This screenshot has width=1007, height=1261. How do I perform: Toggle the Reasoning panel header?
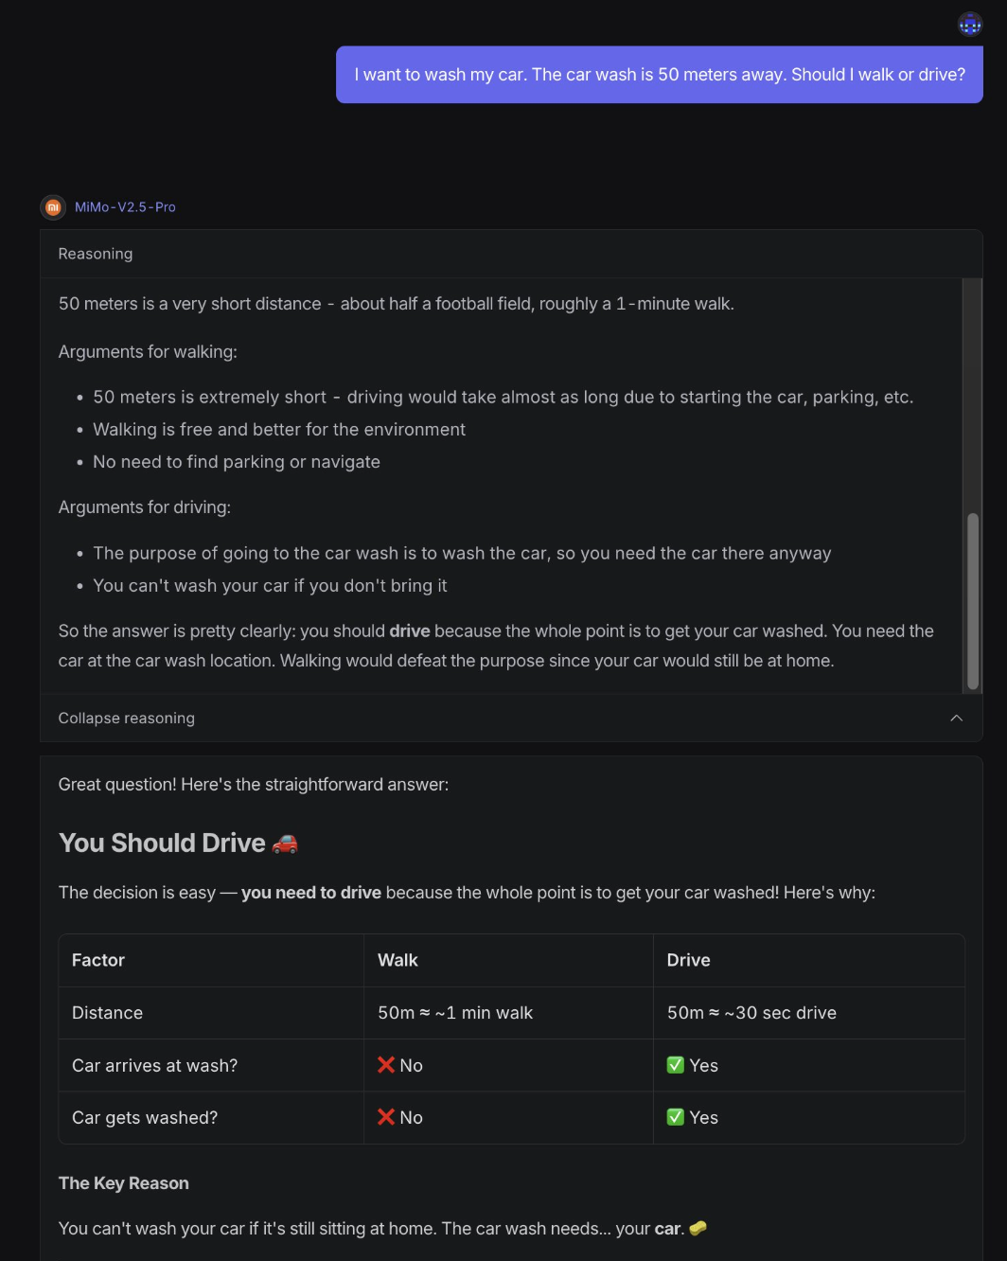[x=96, y=254]
